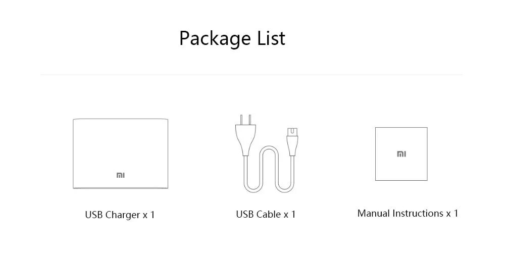Screen dimensions: 505x256
Task: Click the MI logo on the charger
Action: pos(121,175)
